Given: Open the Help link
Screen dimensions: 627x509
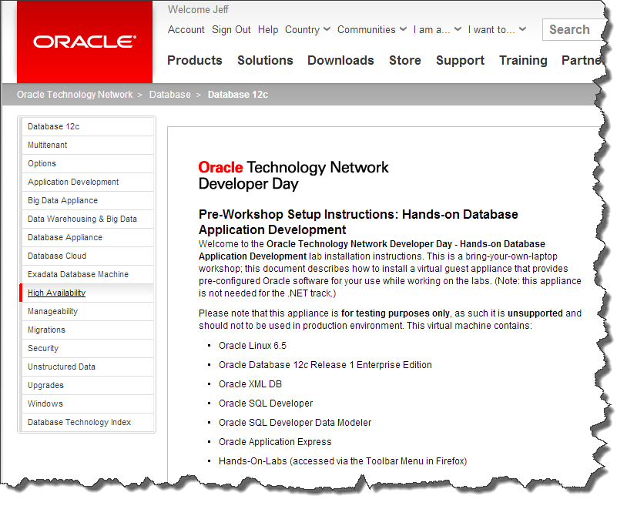Looking at the screenshot, I should pyautogui.click(x=268, y=29).
